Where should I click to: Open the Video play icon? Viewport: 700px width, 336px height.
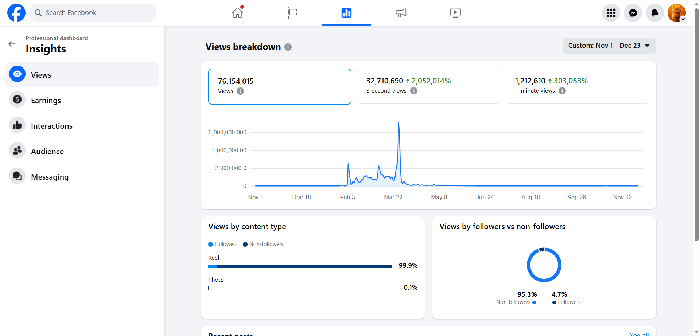455,13
